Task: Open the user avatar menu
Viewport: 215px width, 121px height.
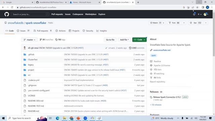Action: click(x=206, y=14)
